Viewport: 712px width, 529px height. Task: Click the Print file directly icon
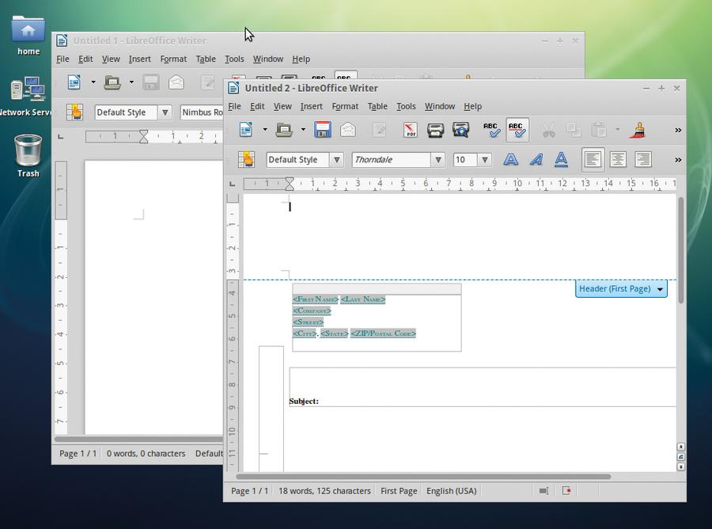coord(435,130)
